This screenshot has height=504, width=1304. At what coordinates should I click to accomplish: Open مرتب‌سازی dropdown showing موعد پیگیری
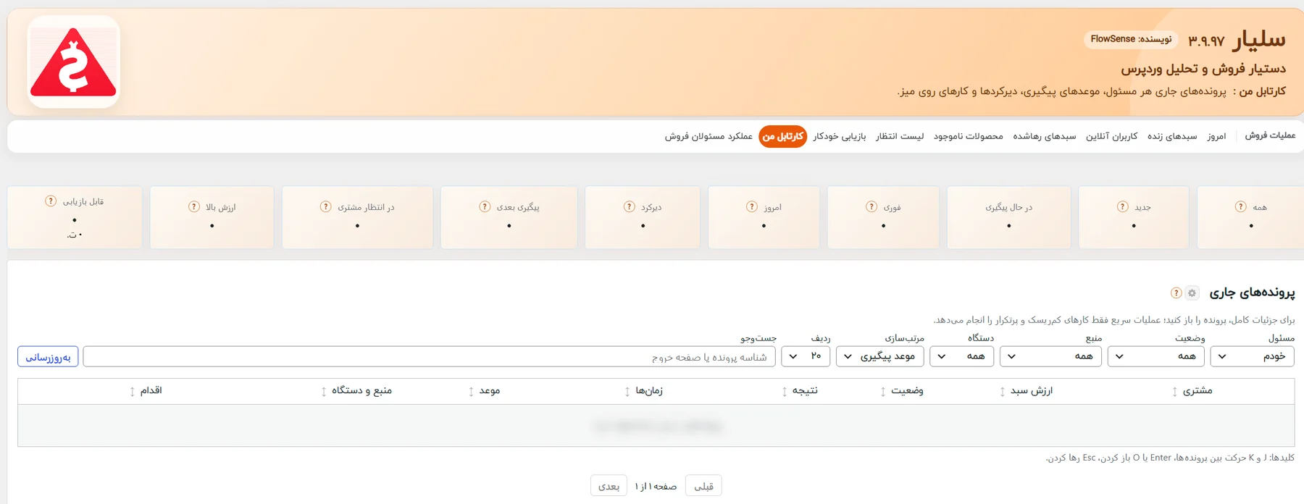pyautogui.click(x=880, y=356)
